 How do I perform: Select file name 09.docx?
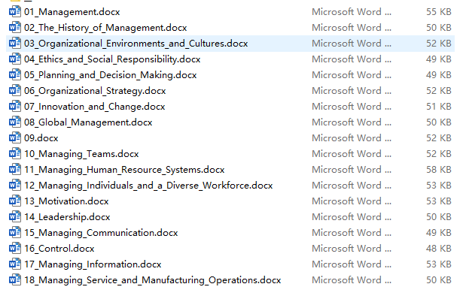point(41,138)
